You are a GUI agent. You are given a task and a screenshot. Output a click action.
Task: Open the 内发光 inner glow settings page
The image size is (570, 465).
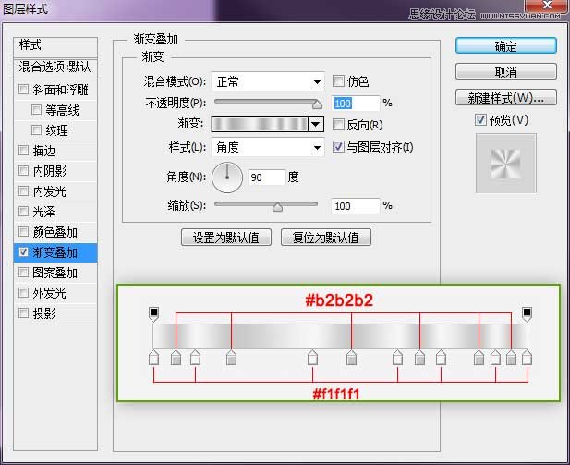pyautogui.click(x=50, y=191)
